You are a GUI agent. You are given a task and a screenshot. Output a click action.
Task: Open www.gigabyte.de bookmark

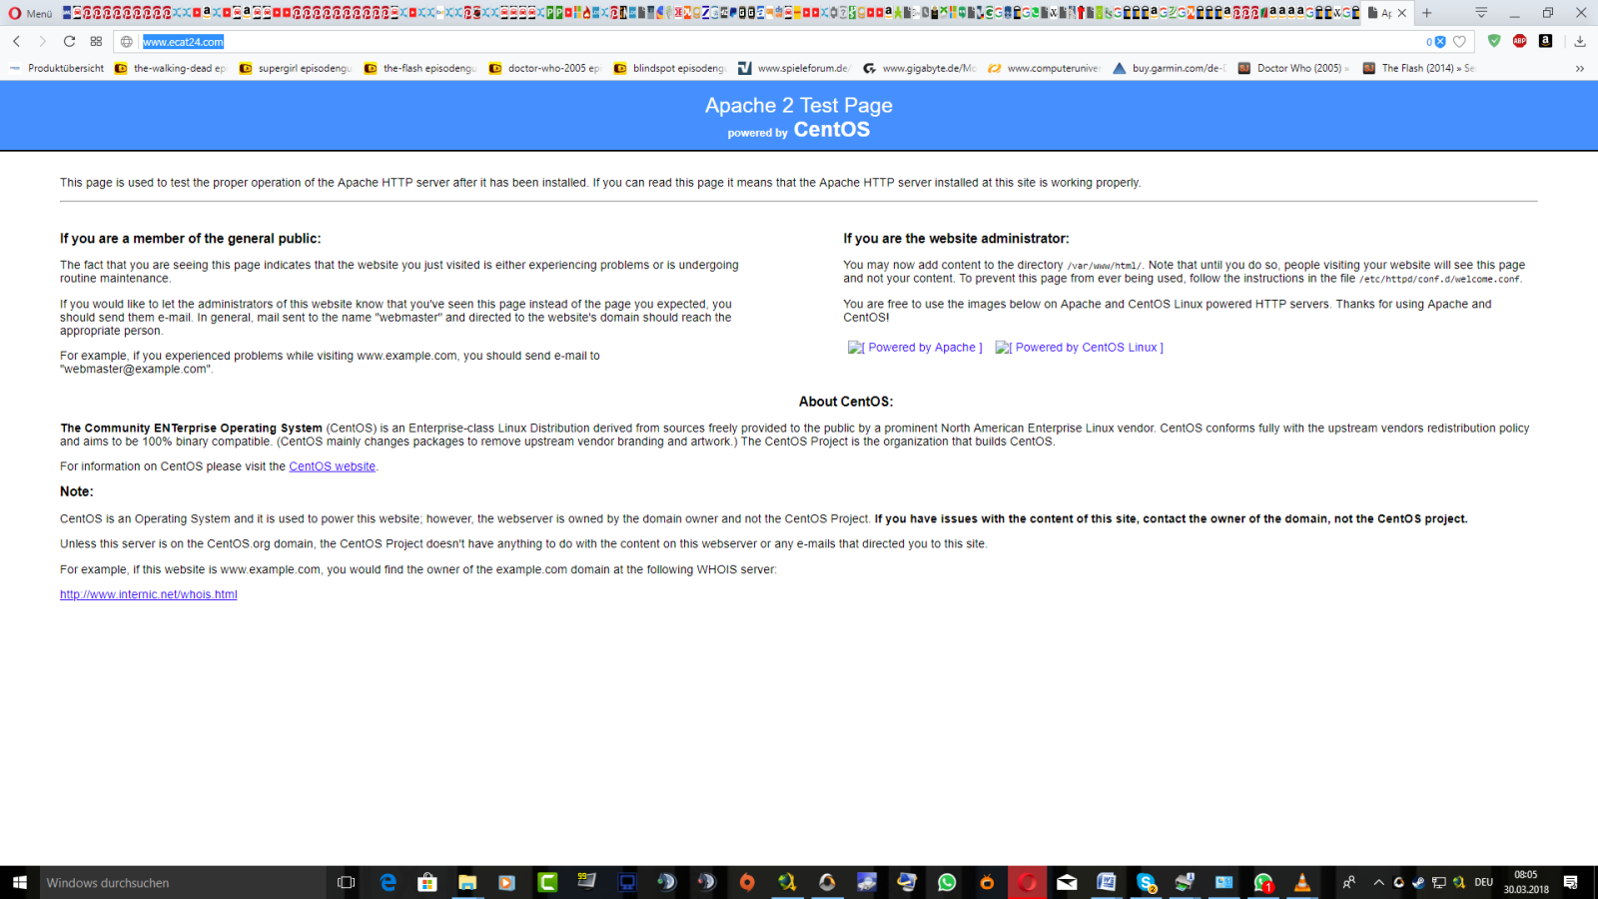(x=920, y=68)
